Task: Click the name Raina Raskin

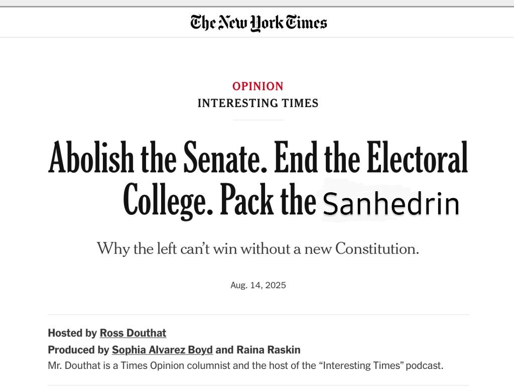Action: coord(268,350)
